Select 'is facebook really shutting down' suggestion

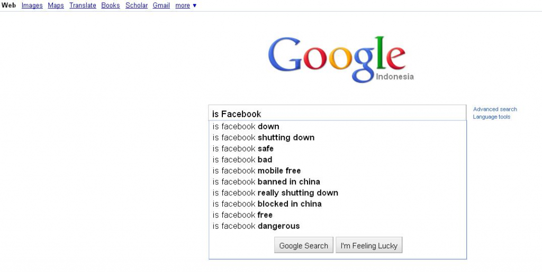tap(337, 193)
